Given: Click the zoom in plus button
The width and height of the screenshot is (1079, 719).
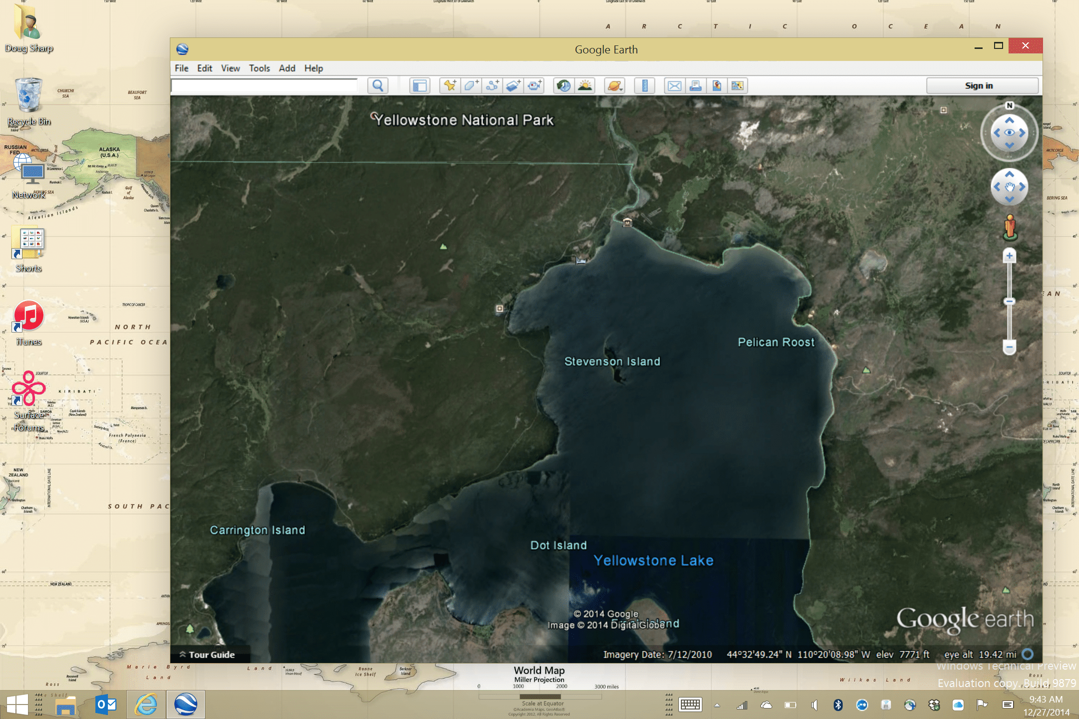Looking at the screenshot, I should (1010, 256).
